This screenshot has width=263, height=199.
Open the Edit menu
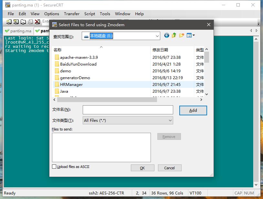click(22, 14)
